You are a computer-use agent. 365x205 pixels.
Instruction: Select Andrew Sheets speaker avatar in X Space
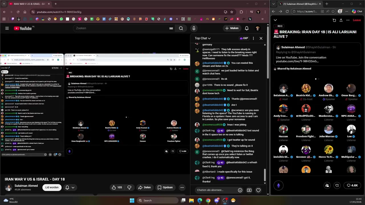pyautogui.click(x=328, y=89)
